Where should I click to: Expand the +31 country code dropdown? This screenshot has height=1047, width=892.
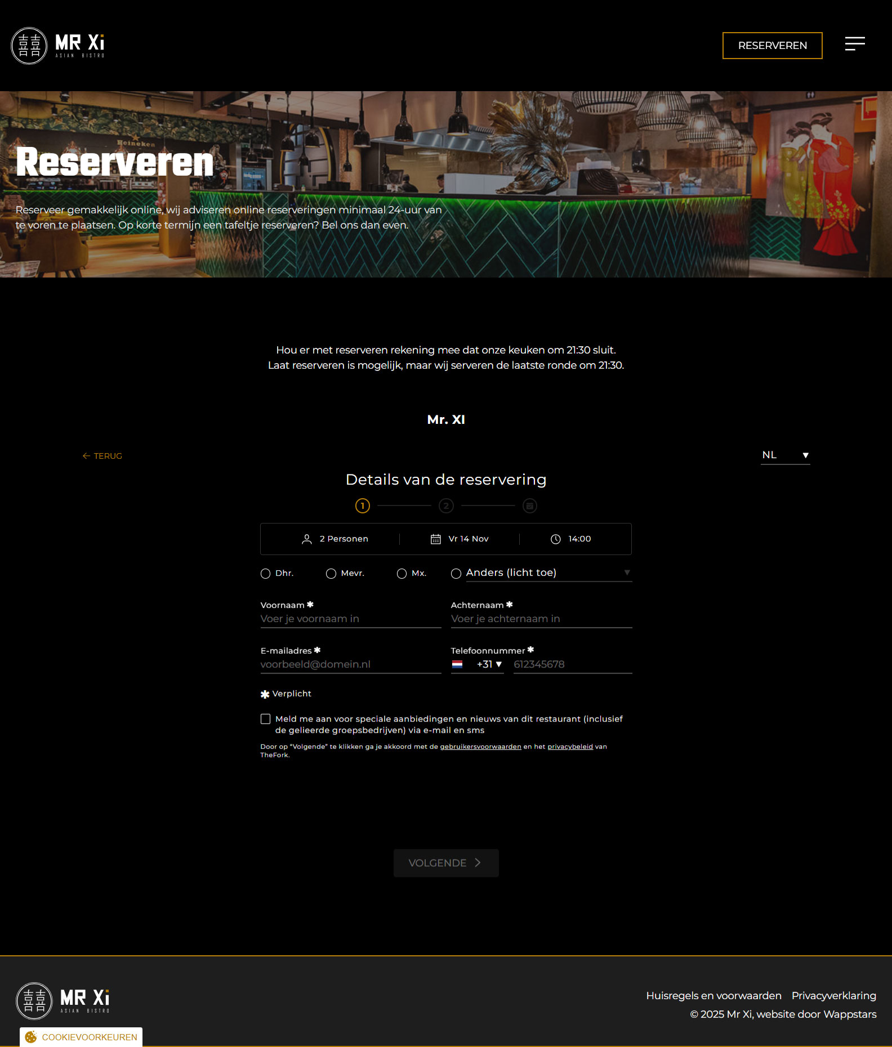click(489, 664)
